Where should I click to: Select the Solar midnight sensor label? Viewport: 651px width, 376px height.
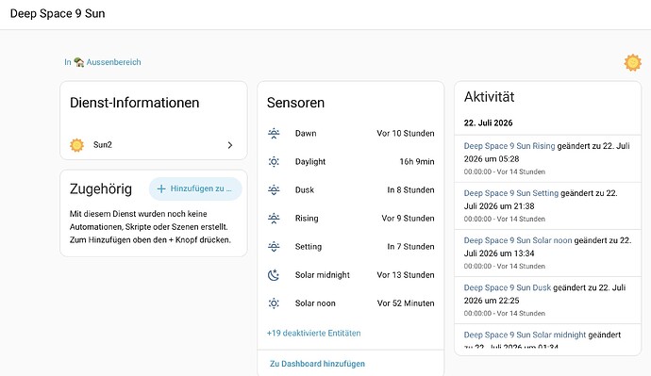[x=322, y=275]
